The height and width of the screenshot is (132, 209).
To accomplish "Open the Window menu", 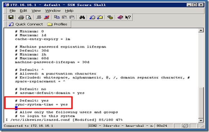I will point(53,11).
